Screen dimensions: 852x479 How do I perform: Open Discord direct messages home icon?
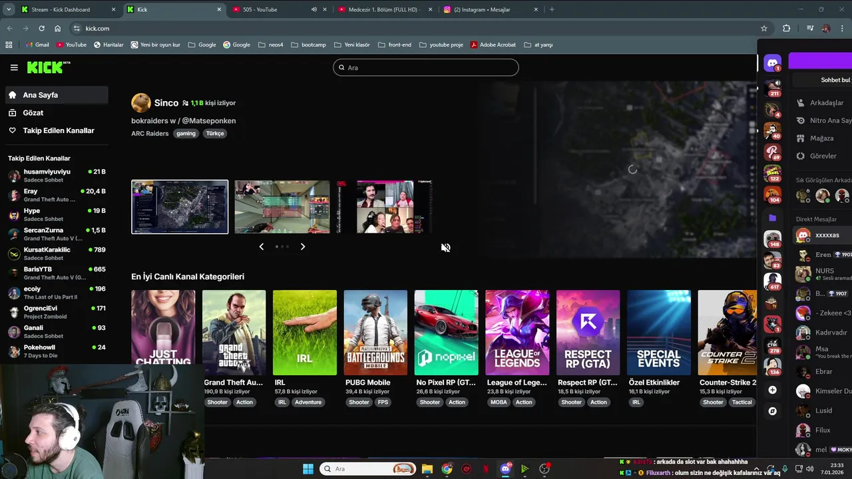pyautogui.click(x=773, y=64)
